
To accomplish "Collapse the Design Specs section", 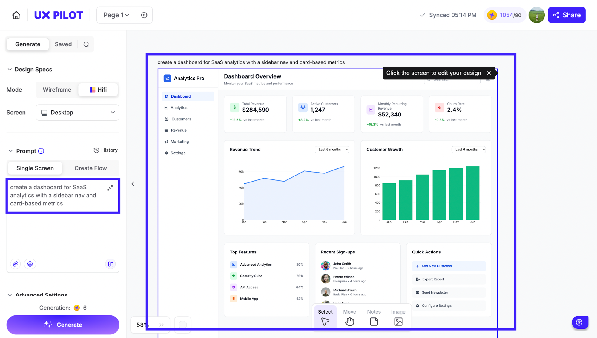I will pyautogui.click(x=10, y=69).
